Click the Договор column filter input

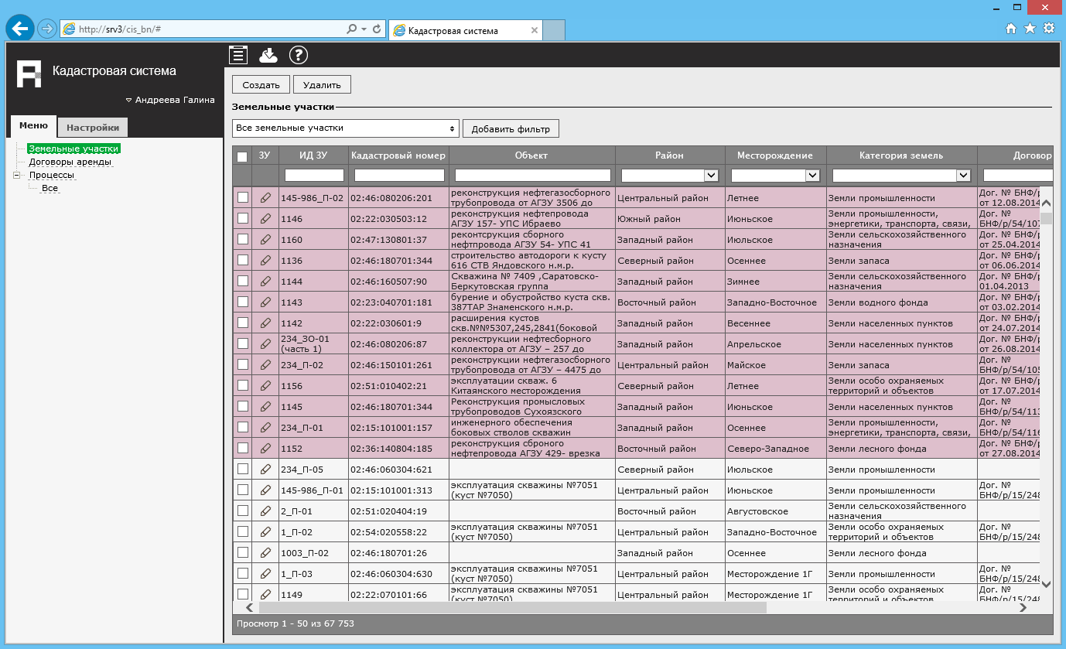point(1017,176)
